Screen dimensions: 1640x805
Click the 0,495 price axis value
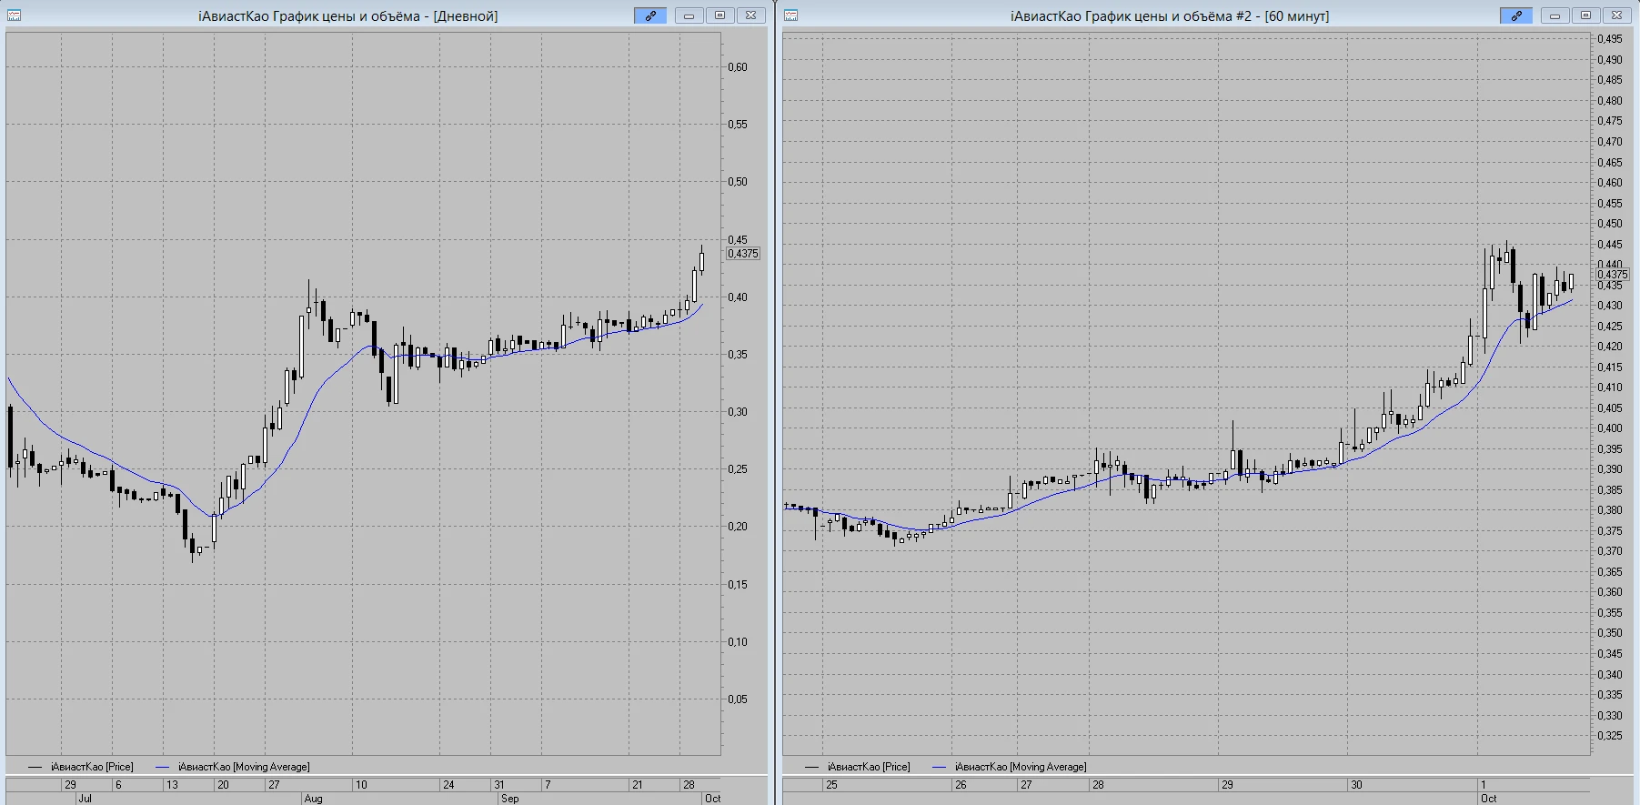tap(1610, 39)
